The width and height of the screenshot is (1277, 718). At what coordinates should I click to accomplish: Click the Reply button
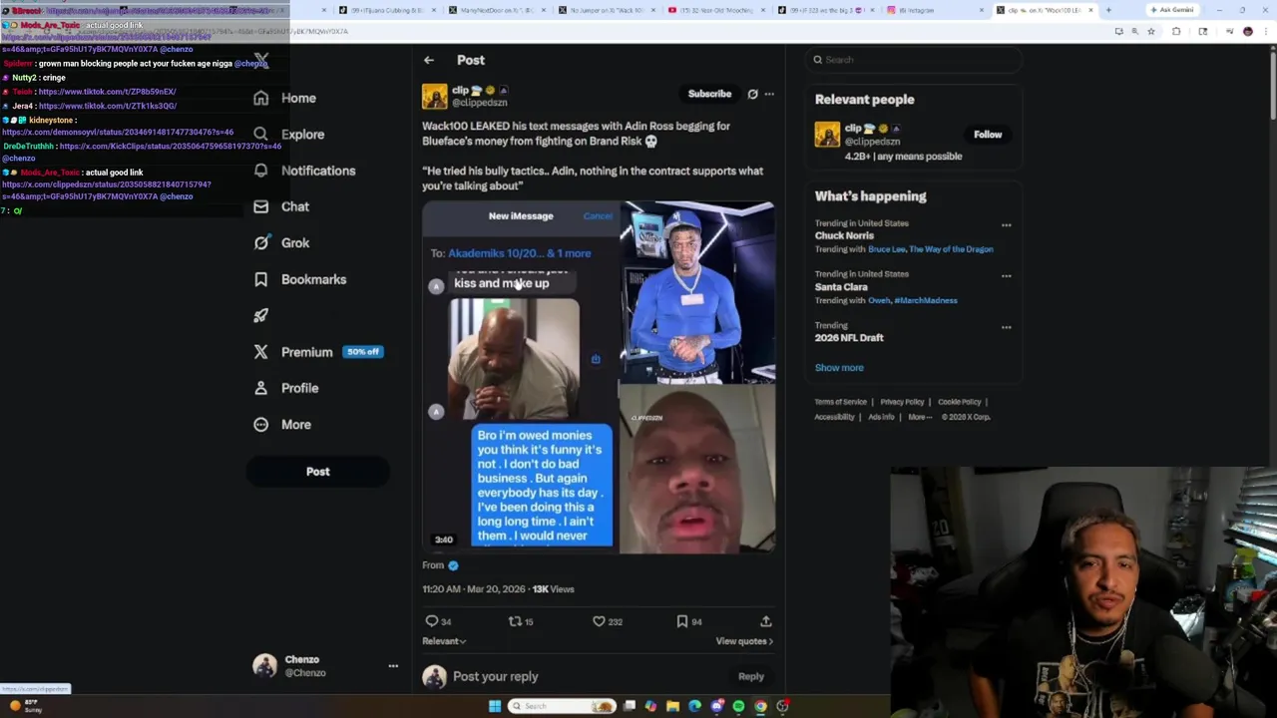[x=750, y=676]
